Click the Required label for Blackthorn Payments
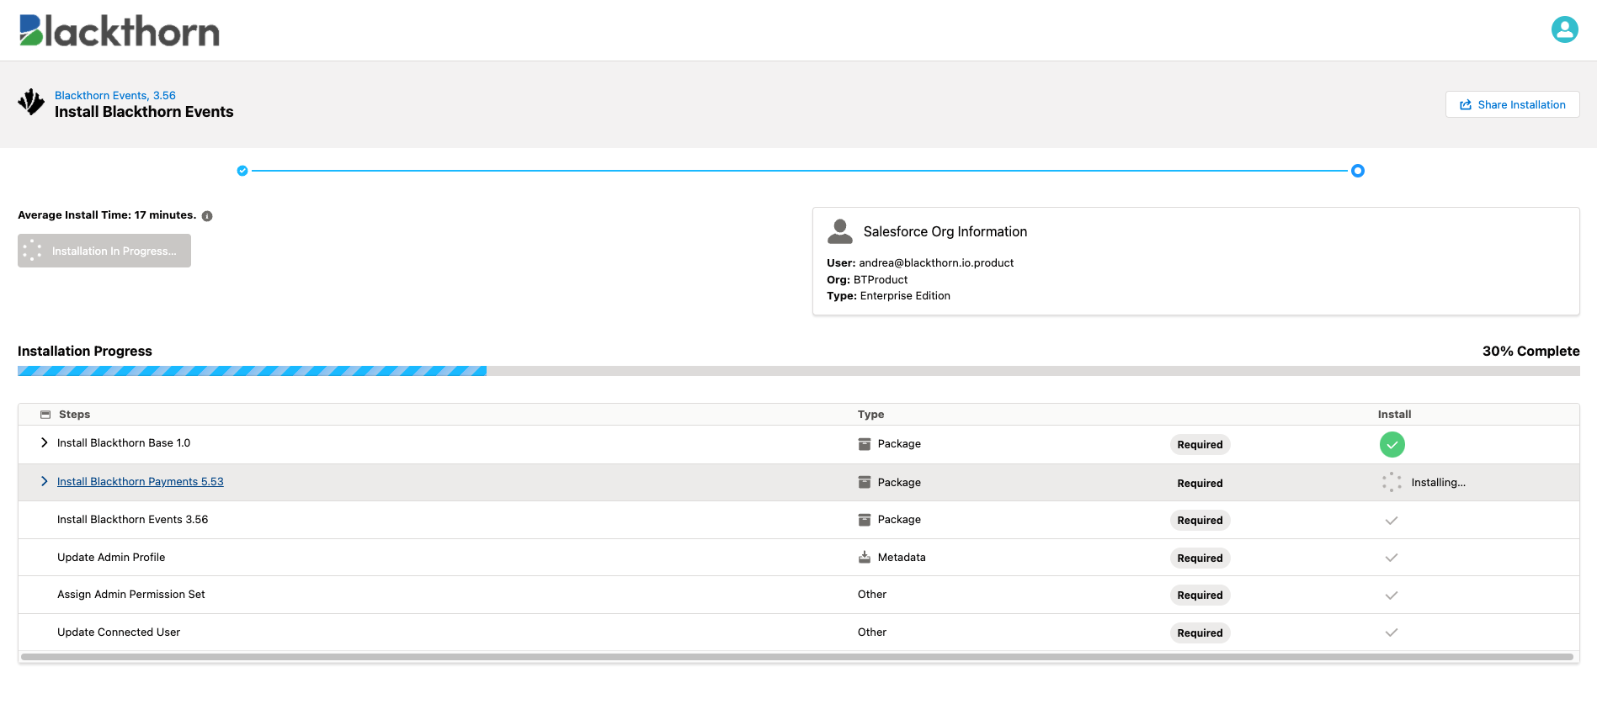The height and width of the screenshot is (704, 1597). click(x=1200, y=483)
